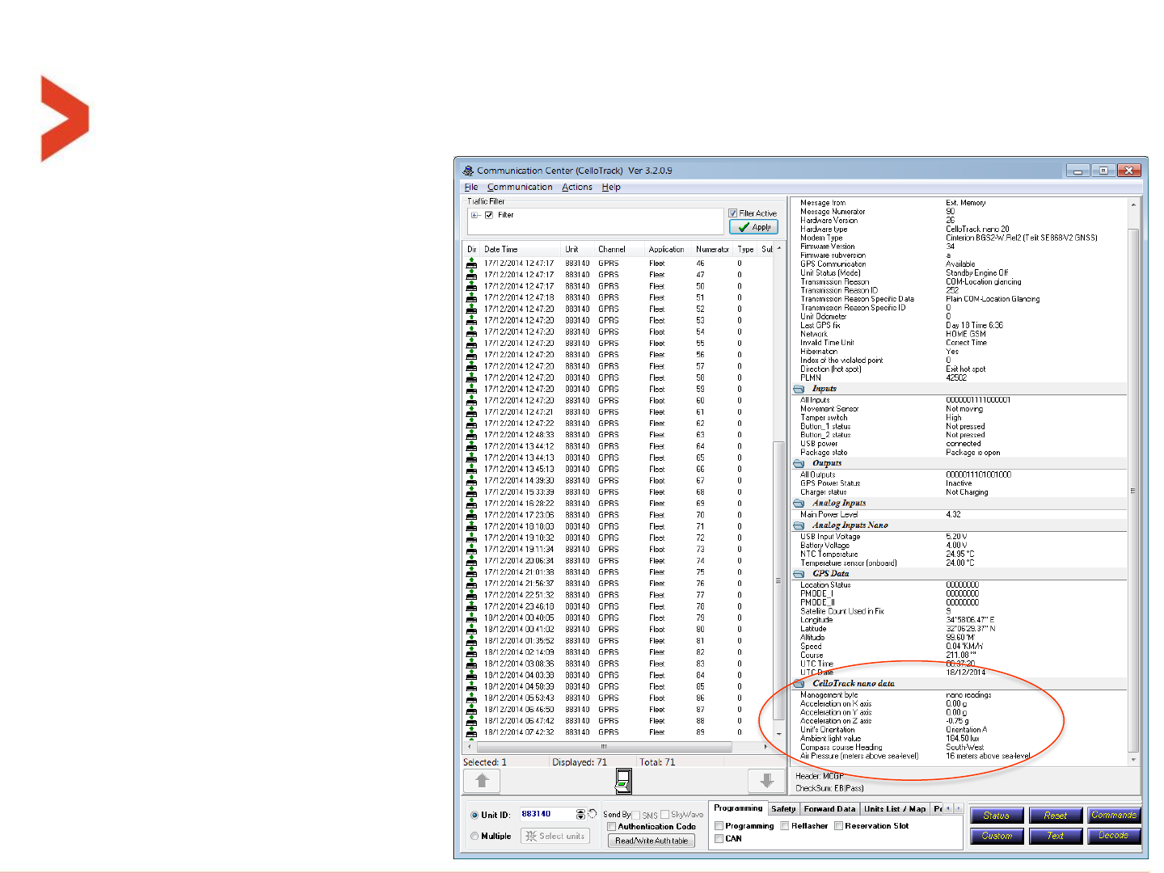Viewport: 1164px width, 873px height.
Task: Check the Programming checkbox
Action: [x=719, y=826]
